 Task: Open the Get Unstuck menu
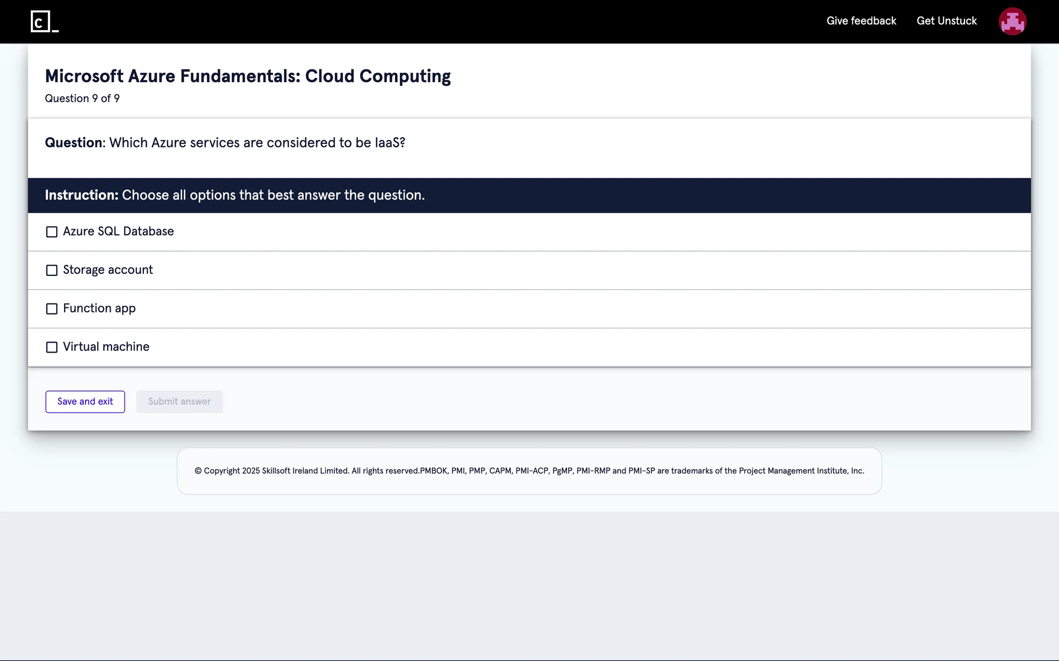[x=946, y=21]
